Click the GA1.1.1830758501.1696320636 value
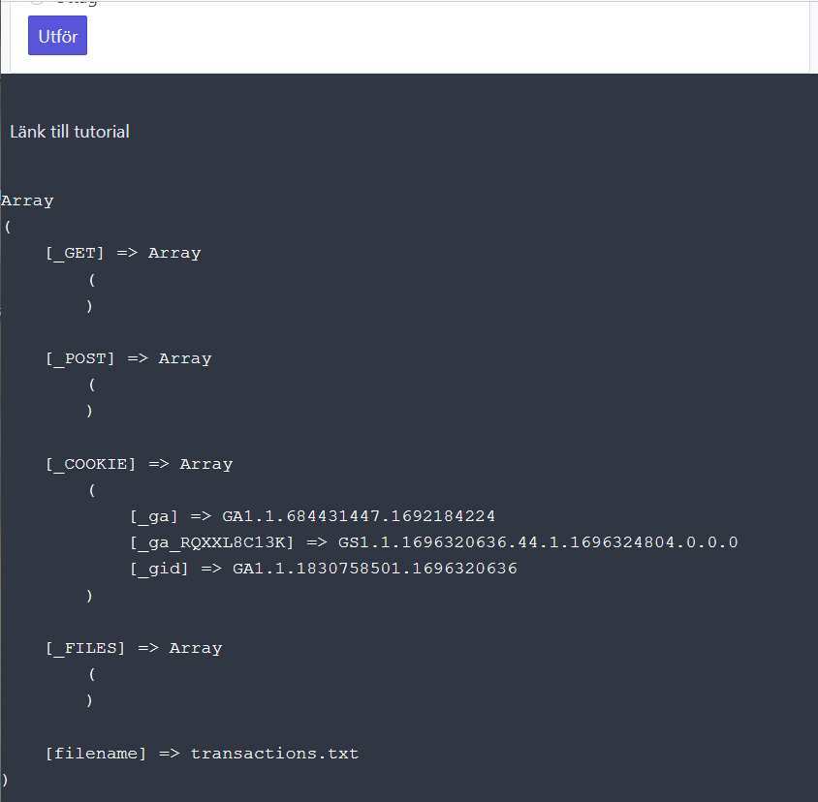 pos(374,569)
